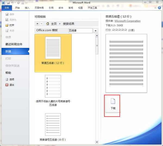Click the template search box containing 五线谱
The image size is (163, 146).
point(80,31)
